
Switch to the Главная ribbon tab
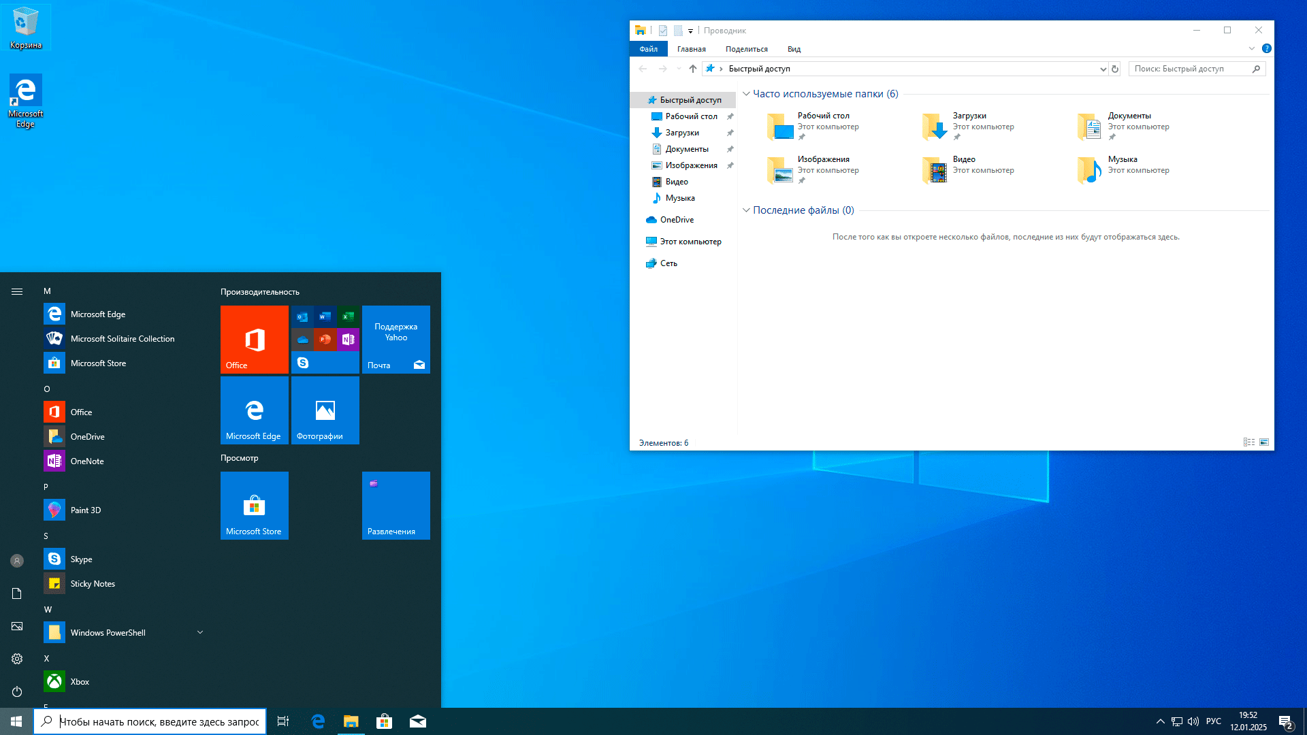[691, 48]
